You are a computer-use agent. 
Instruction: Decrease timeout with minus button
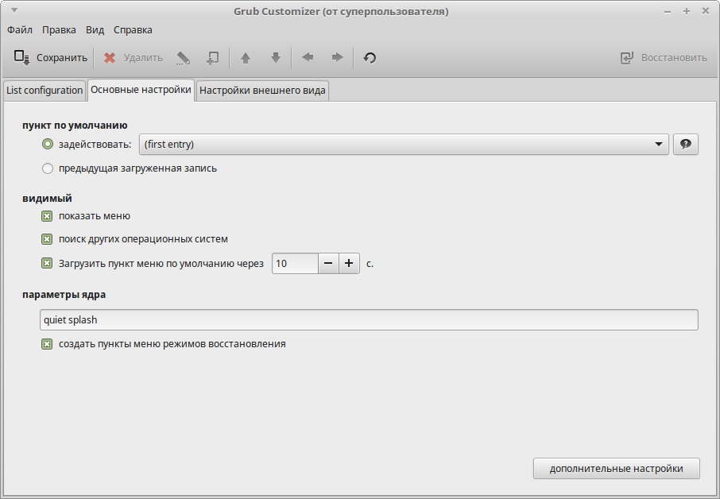328,264
